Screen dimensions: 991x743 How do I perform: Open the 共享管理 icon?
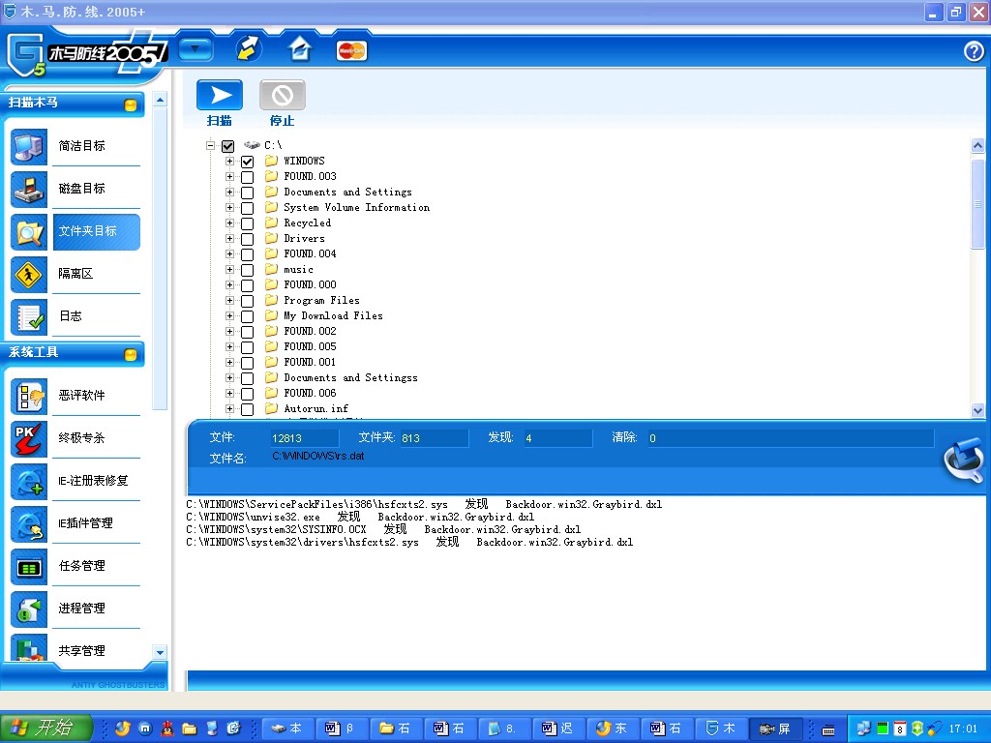click(x=29, y=647)
